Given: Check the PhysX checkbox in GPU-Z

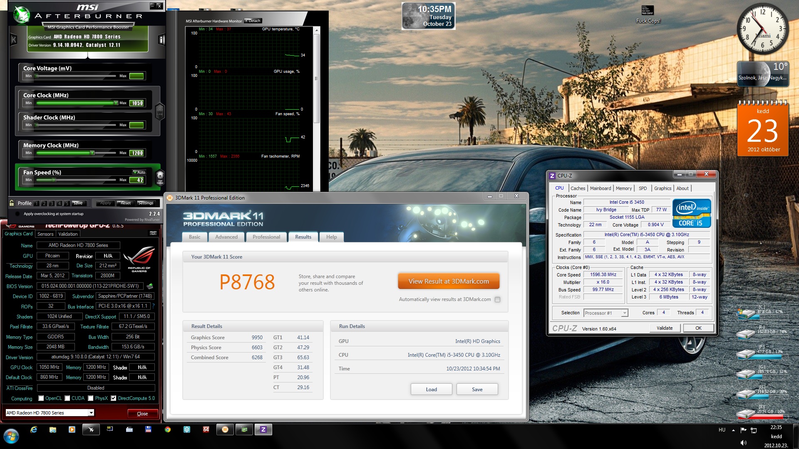Looking at the screenshot, I should click(91, 398).
